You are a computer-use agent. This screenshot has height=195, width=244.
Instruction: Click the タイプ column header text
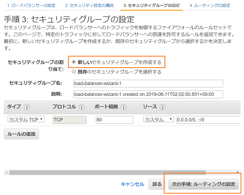tap(14, 107)
